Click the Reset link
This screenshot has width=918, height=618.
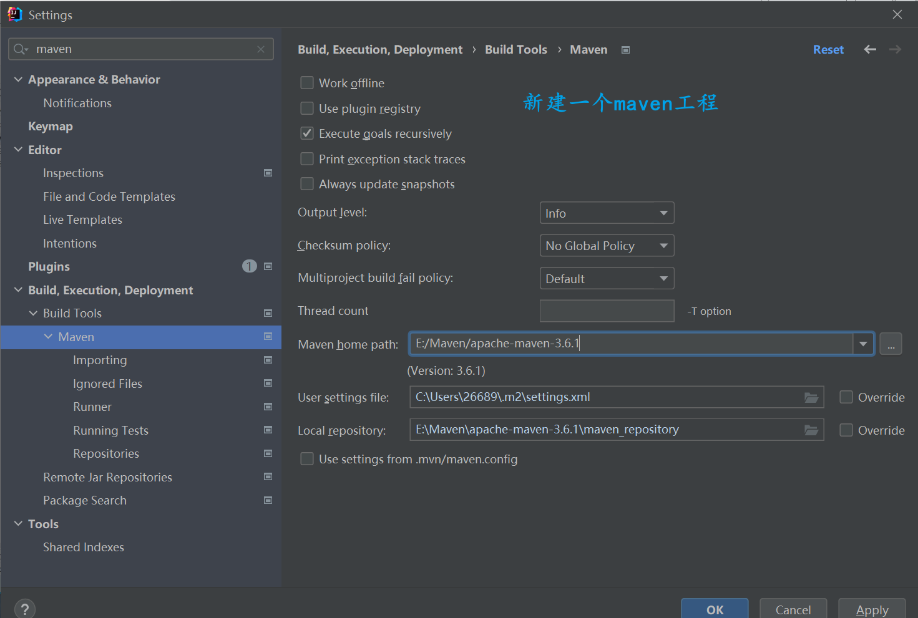(x=828, y=49)
